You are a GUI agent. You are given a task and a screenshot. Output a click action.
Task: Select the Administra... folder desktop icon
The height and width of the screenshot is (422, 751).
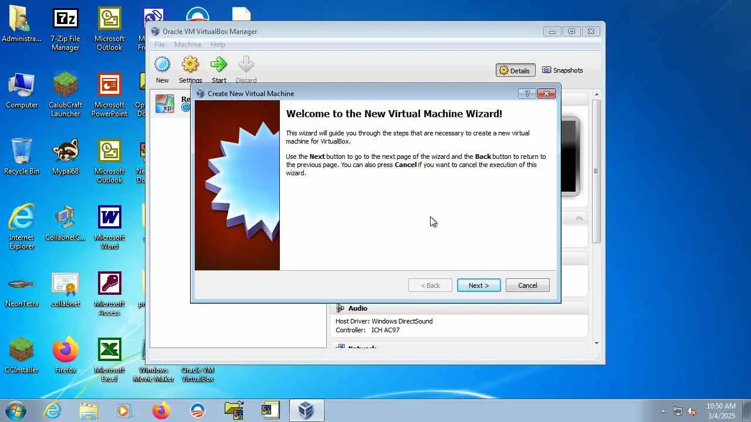point(22,25)
